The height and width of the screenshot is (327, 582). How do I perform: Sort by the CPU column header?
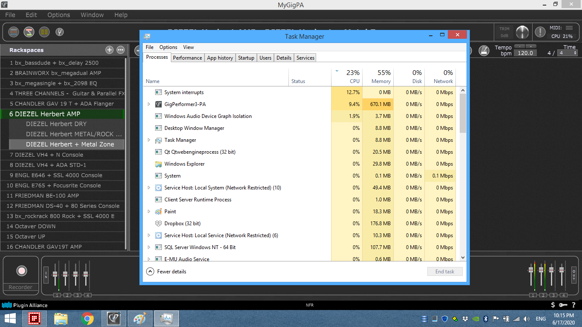tap(346, 77)
